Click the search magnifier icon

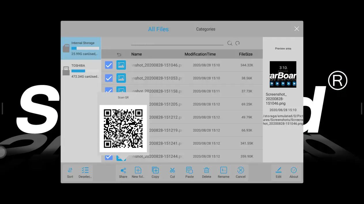(230, 43)
